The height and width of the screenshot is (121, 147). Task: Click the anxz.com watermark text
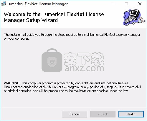[x=84, y=68]
